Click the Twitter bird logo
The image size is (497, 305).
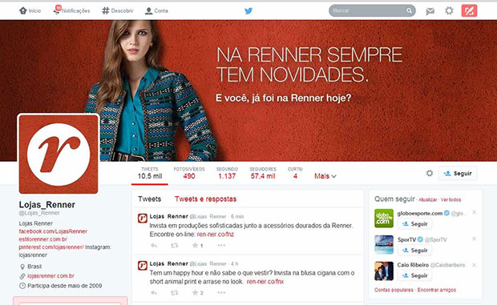click(248, 10)
